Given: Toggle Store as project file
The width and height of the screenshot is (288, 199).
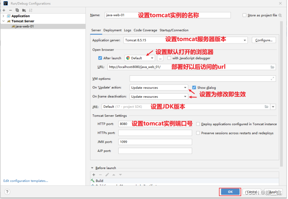Looking at the screenshot, I should [244, 15].
